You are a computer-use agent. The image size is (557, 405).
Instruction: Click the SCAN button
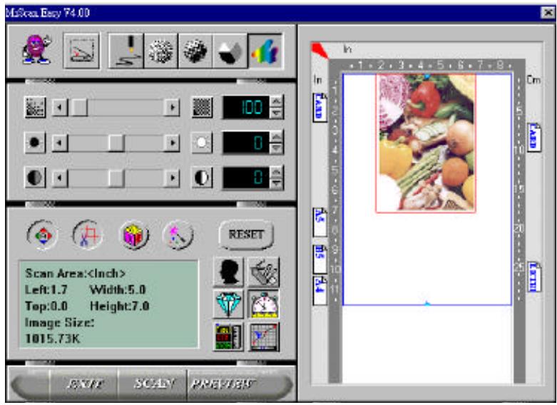point(153,384)
